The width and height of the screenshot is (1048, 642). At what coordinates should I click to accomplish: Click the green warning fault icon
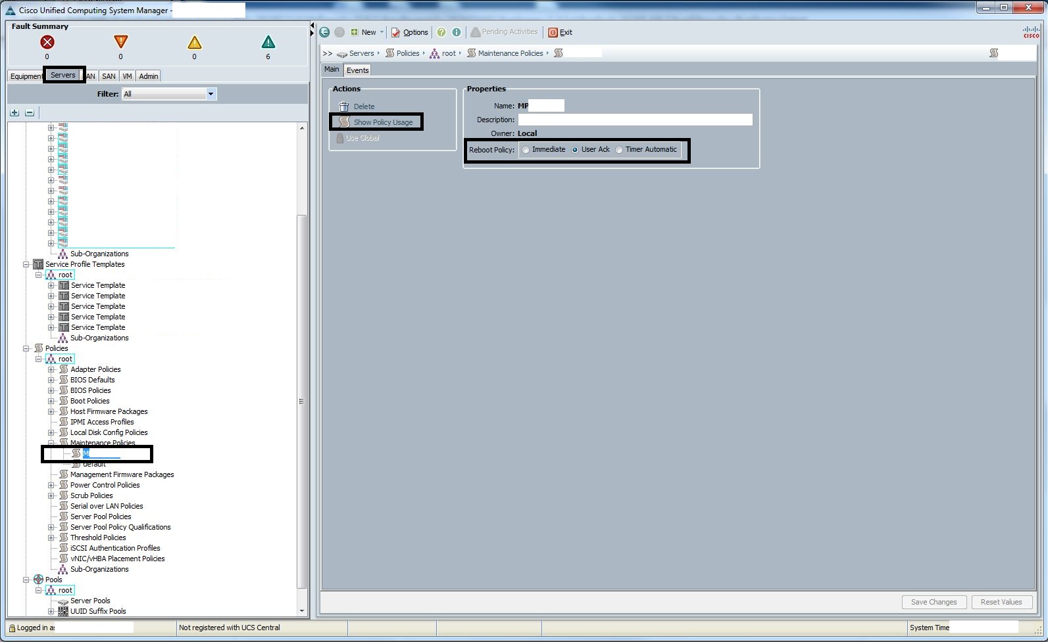click(x=268, y=43)
